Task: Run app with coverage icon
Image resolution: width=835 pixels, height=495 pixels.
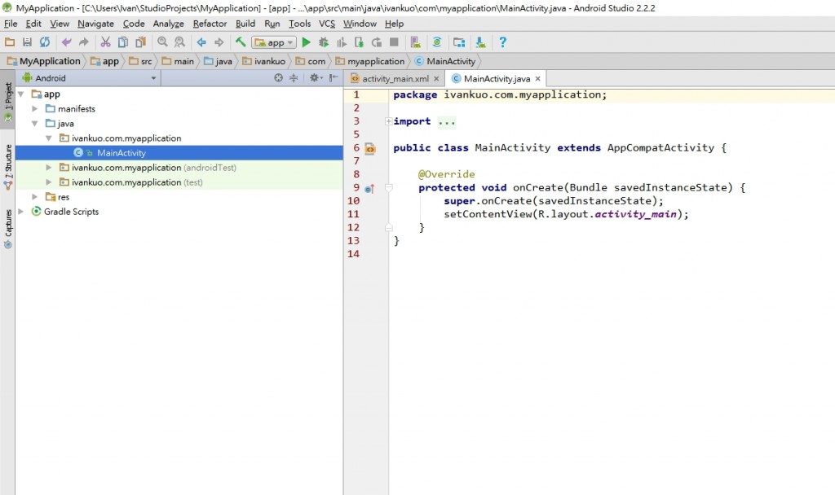Action: [x=342, y=42]
